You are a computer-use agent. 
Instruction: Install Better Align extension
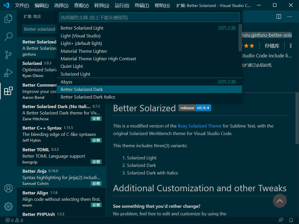pos(96,205)
